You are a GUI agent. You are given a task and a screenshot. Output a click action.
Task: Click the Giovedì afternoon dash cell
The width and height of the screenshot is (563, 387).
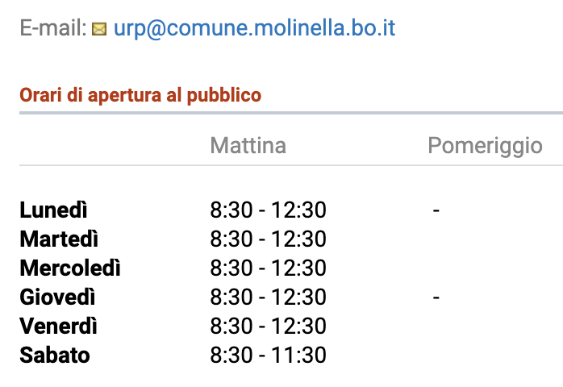click(x=436, y=298)
